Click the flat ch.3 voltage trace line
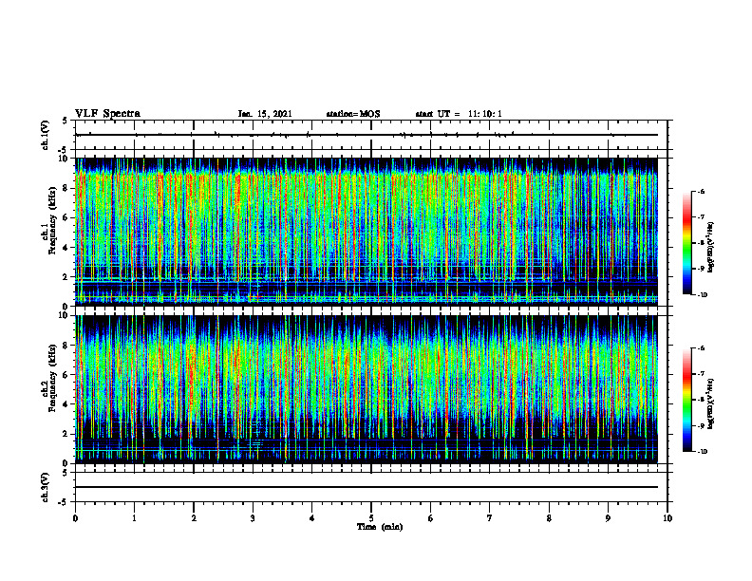The height and width of the screenshot is (581, 752). (x=367, y=487)
